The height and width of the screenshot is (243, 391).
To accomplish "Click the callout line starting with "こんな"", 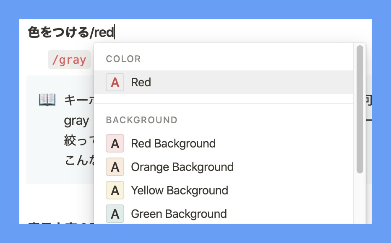I will coord(78,160).
